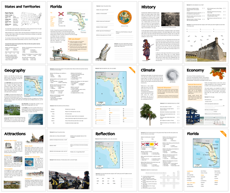The width and height of the screenshot is (230, 193).
Task: Select the fort photo on History exercises page
Action: (x=206, y=49)
